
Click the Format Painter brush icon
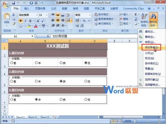pyautogui.click(x=14, y=24)
